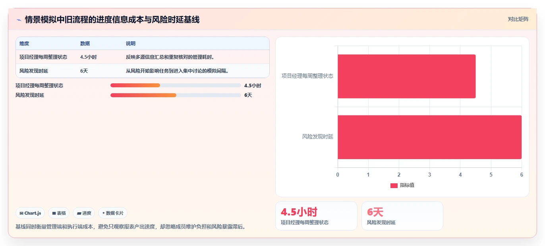
Task: Click the 风险发现时延 progress bar
Action: 176,95
